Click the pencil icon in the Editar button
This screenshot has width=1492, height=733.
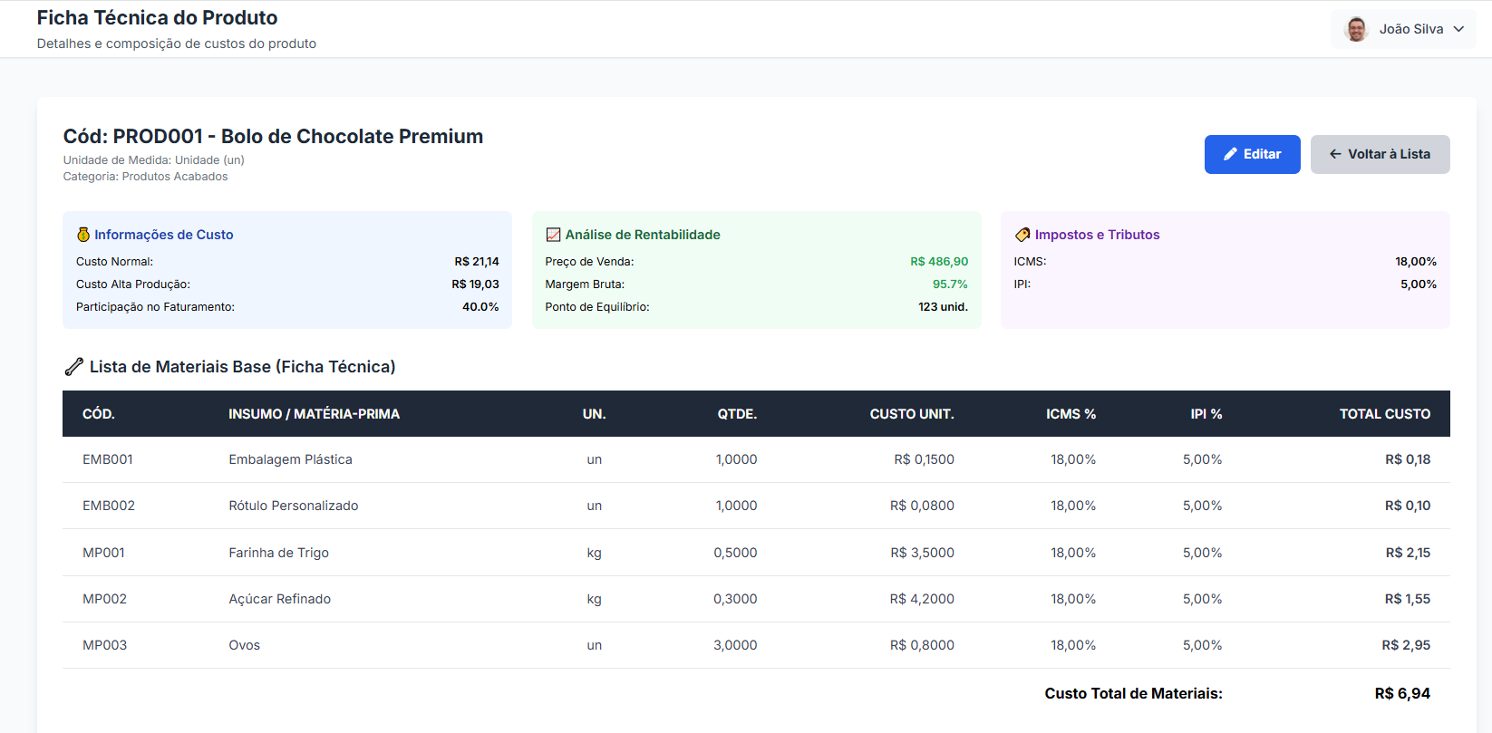[x=1230, y=154]
